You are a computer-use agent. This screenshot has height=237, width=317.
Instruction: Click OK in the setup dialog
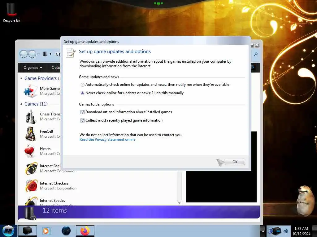click(235, 162)
